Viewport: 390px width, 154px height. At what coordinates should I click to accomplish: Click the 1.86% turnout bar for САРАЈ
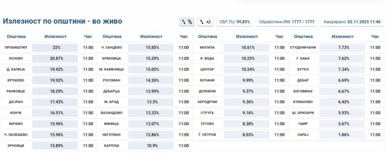coord(344,135)
